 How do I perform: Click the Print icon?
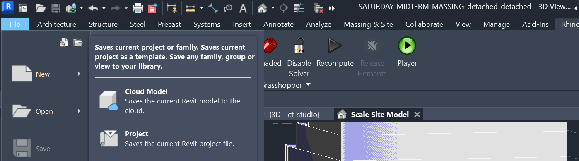coord(138,8)
